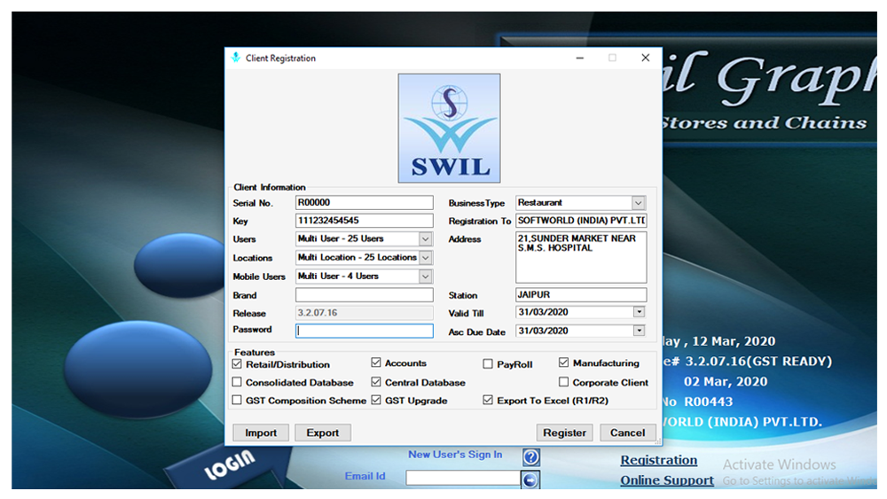
Task: Minimize the Client Registration window
Action: [x=580, y=58]
